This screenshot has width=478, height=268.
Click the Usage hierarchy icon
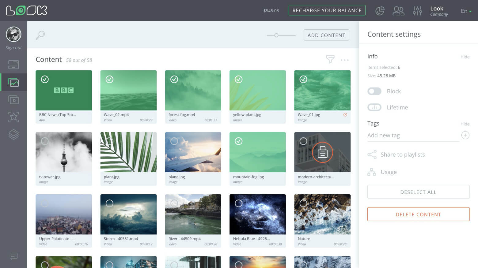372,172
